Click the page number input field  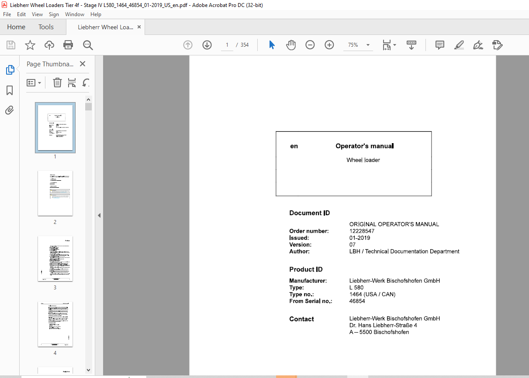(227, 45)
